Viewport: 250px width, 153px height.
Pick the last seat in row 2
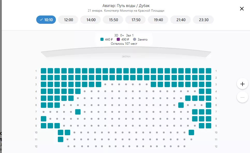(x=208, y=78)
